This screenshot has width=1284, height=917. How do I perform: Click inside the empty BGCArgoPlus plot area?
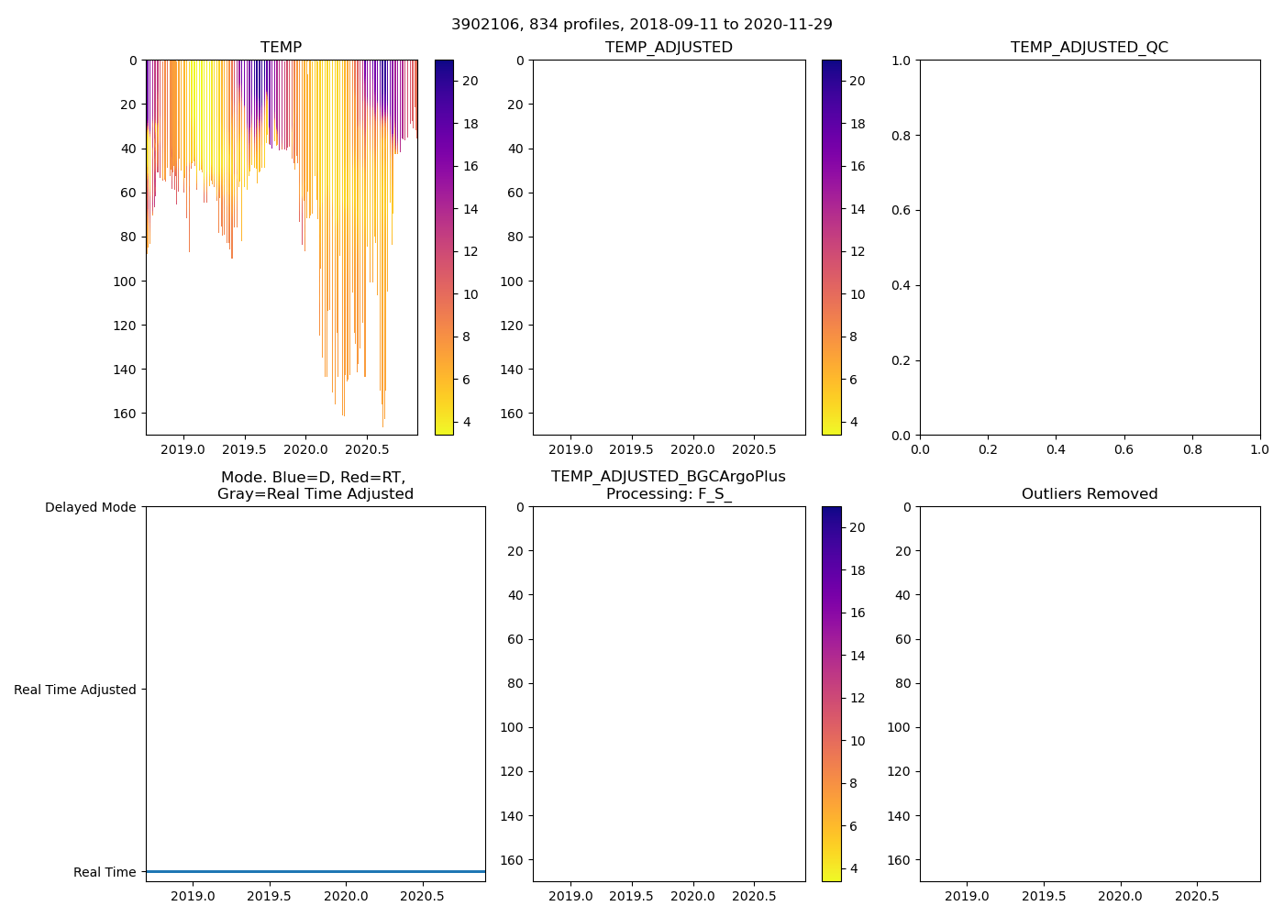[669, 694]
